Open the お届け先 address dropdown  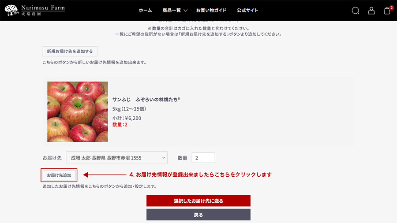[x=117, y=158]
